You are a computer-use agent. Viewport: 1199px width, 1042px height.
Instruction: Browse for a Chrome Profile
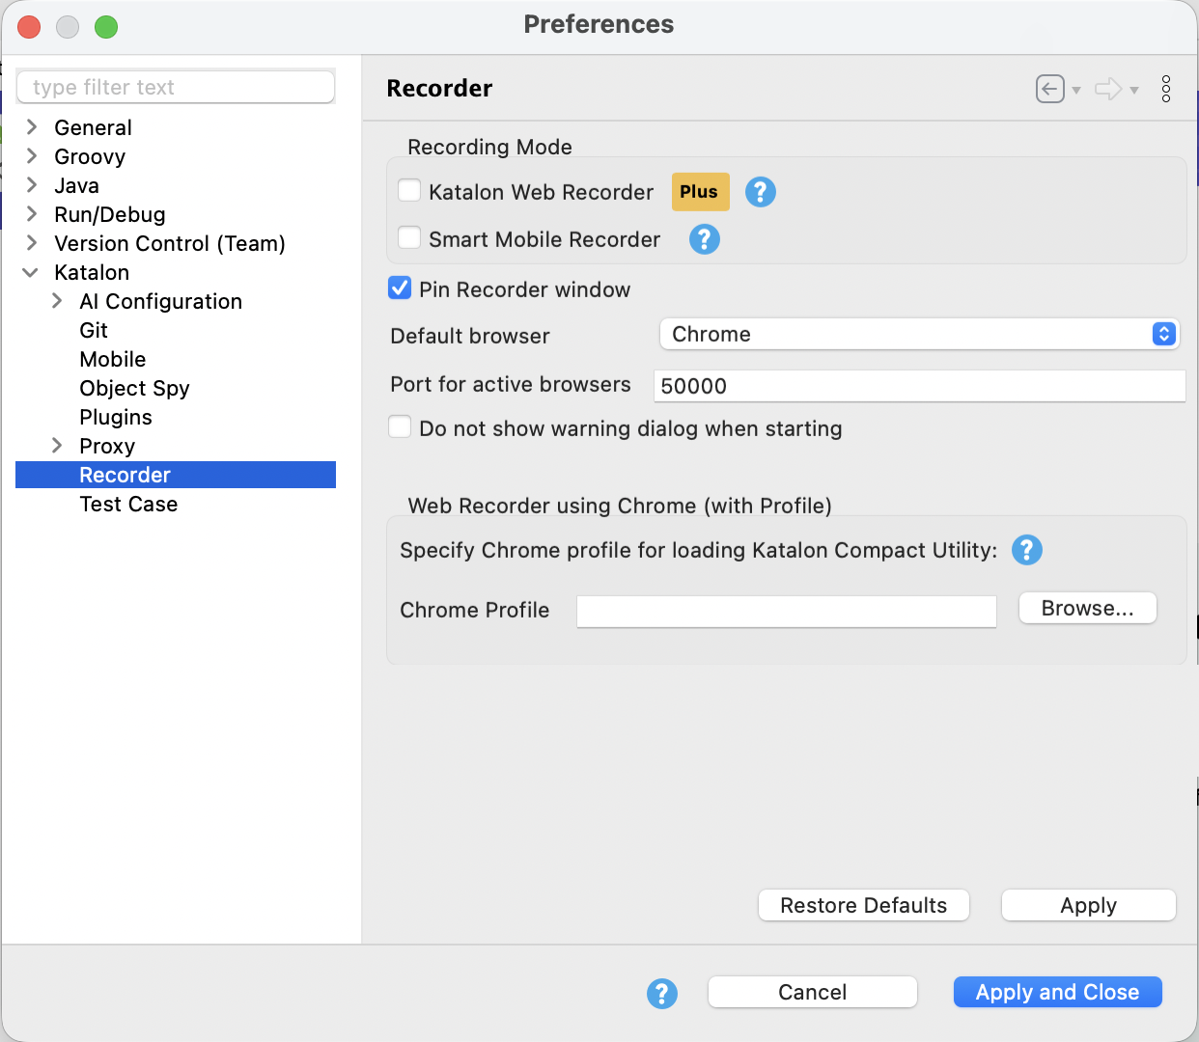click(x=1087, y=608)
